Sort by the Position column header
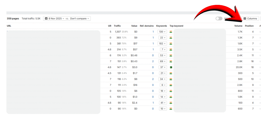Viewport: 267px width, 133px height. [249, 26]
